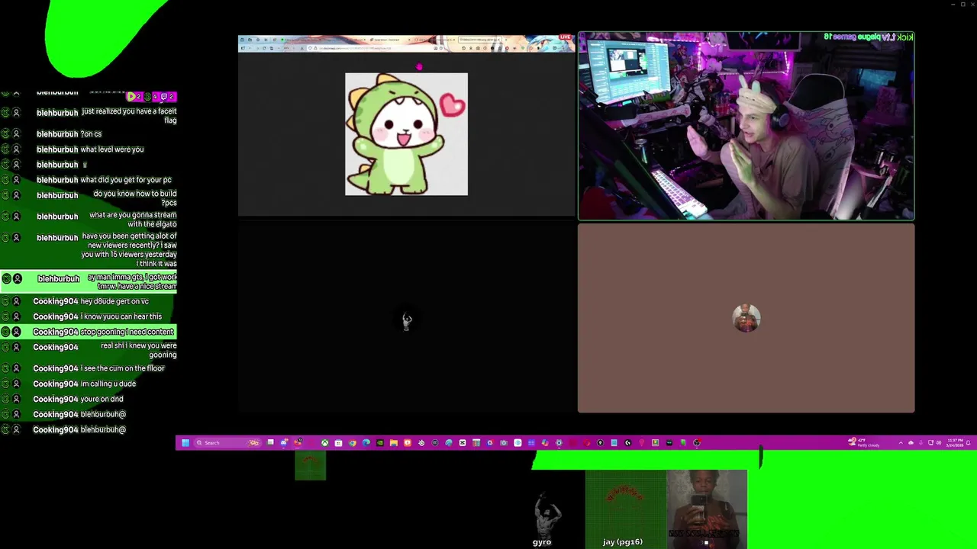Open the Microsoft Store taskbar icon
Viewport: 977px width, 549px height.
click(x=338, y=442)
